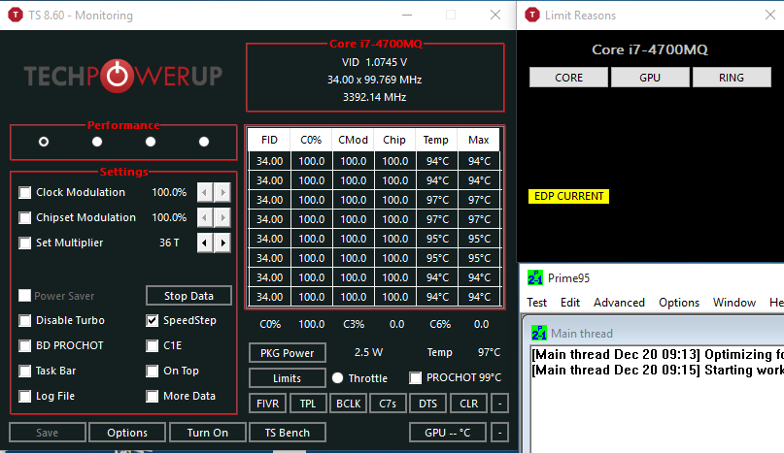The height and width of the screenshot is (453, 784).
Task: Increase Clock Modulation with right arrow
Action: pyautogui.click(x=222, y=192)
